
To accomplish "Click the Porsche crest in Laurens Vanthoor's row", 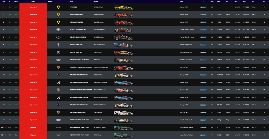I will (x=58, y=90).
